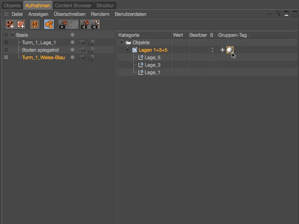Collapse the Basis take tree
The height and width of the screenshot is (224, 299).
12,35
